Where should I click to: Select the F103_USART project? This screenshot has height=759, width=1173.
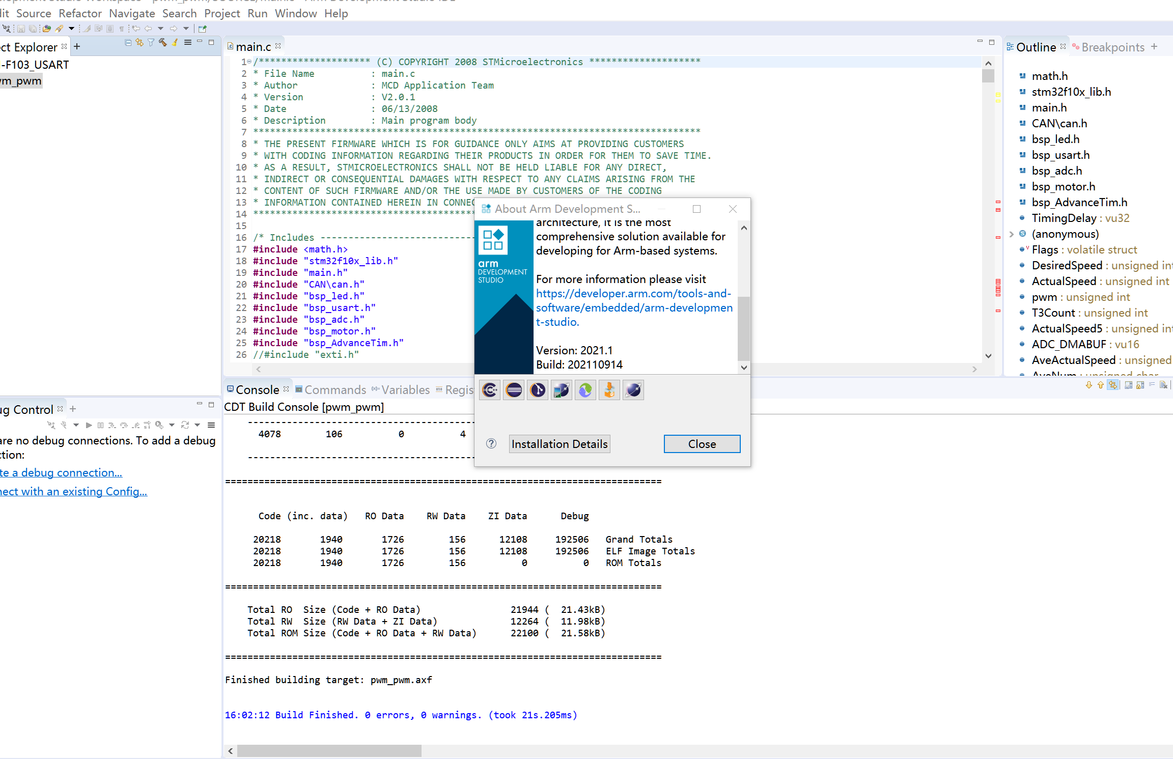coord(35,65)
